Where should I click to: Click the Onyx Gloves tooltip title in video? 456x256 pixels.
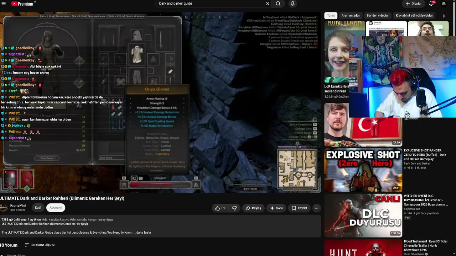click(157, 89)
